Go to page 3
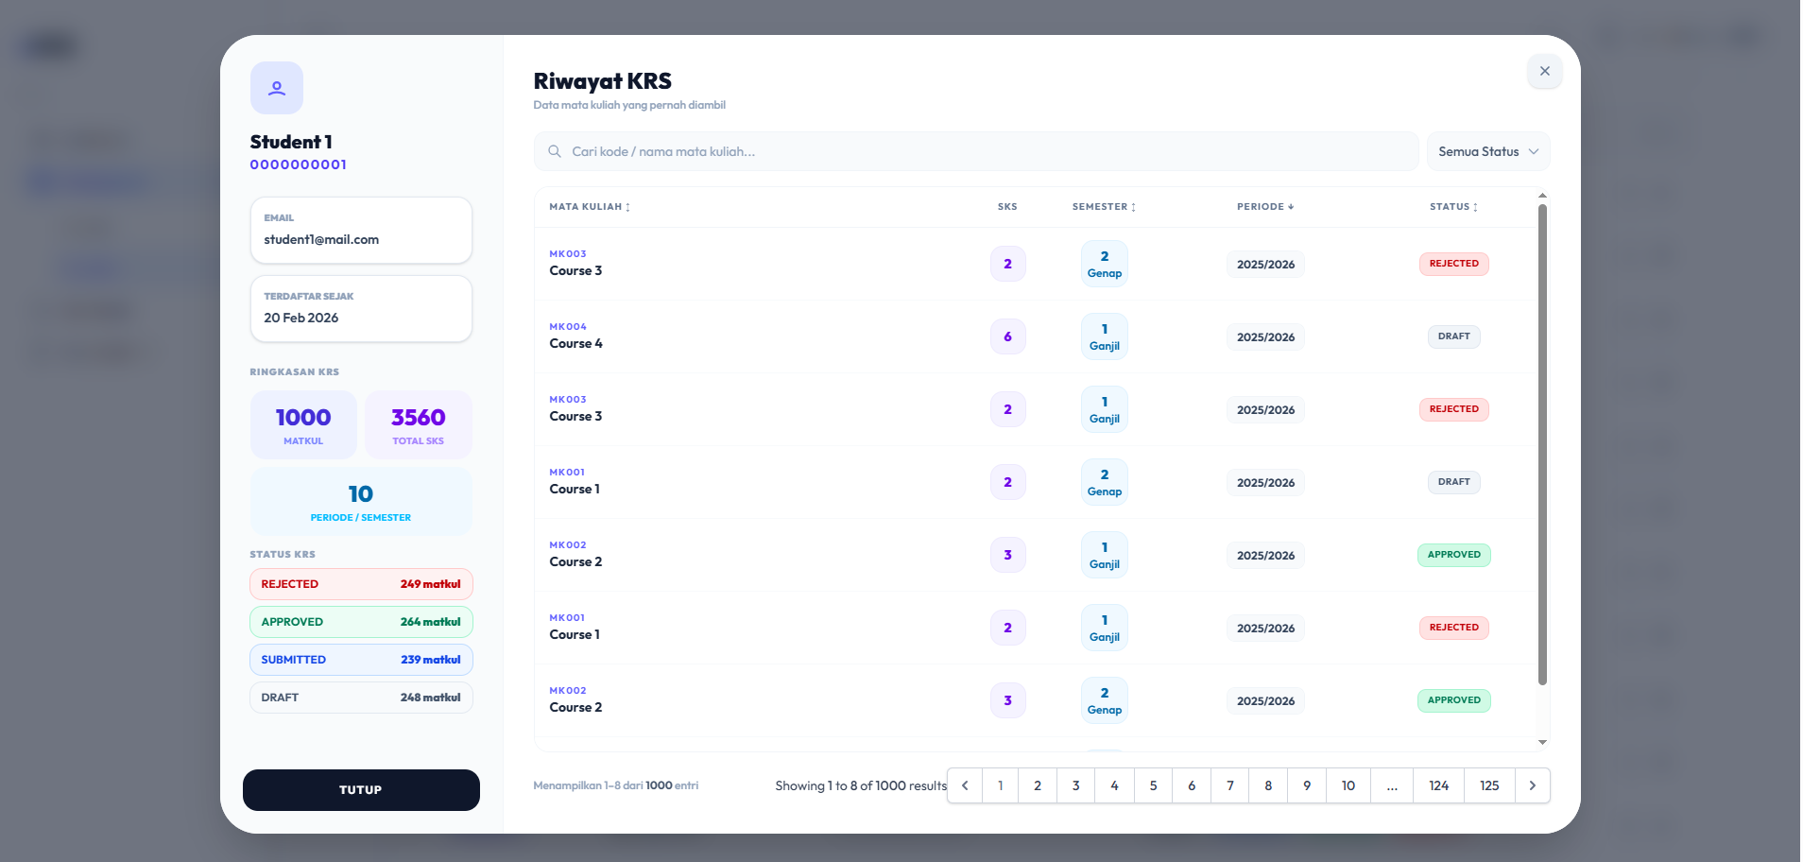1803x862 pixels. (x=1076, y=785)
